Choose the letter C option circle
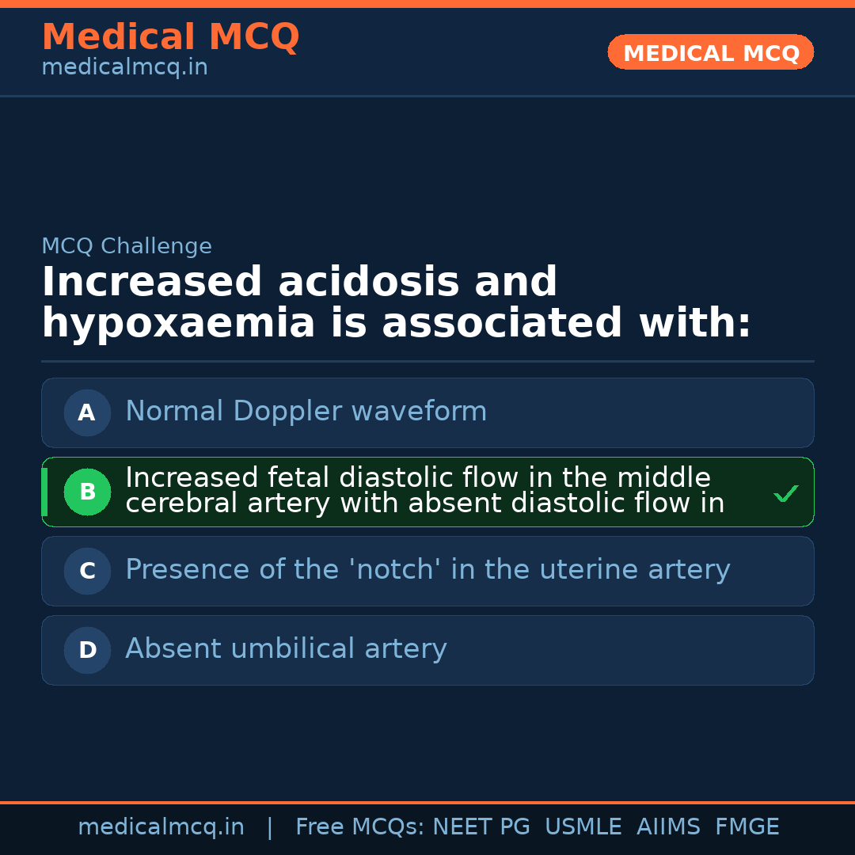Screen dimensions: 855x855 [x=87, y=571]
